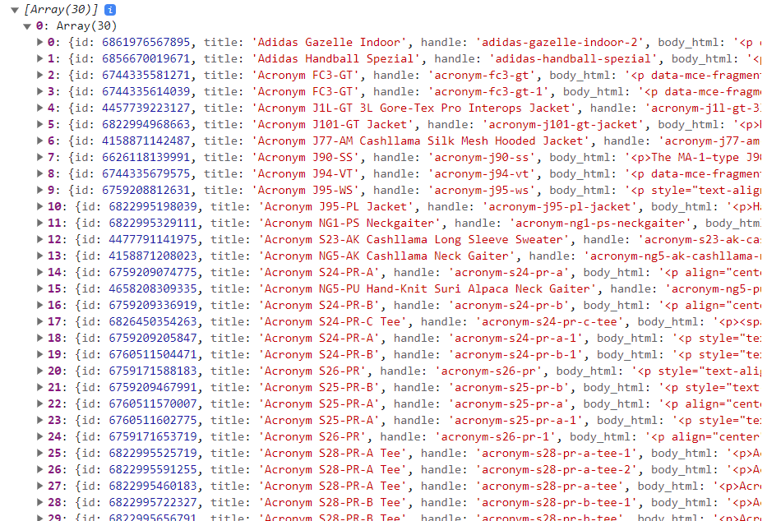Expand item 28 with handle 'acronym-s28-pr-b-tee-1'

(x=40, y=502)
